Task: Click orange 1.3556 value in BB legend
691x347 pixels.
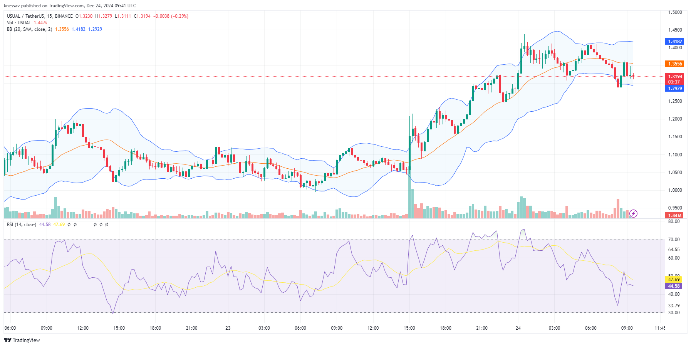Action: pos(62,29)
